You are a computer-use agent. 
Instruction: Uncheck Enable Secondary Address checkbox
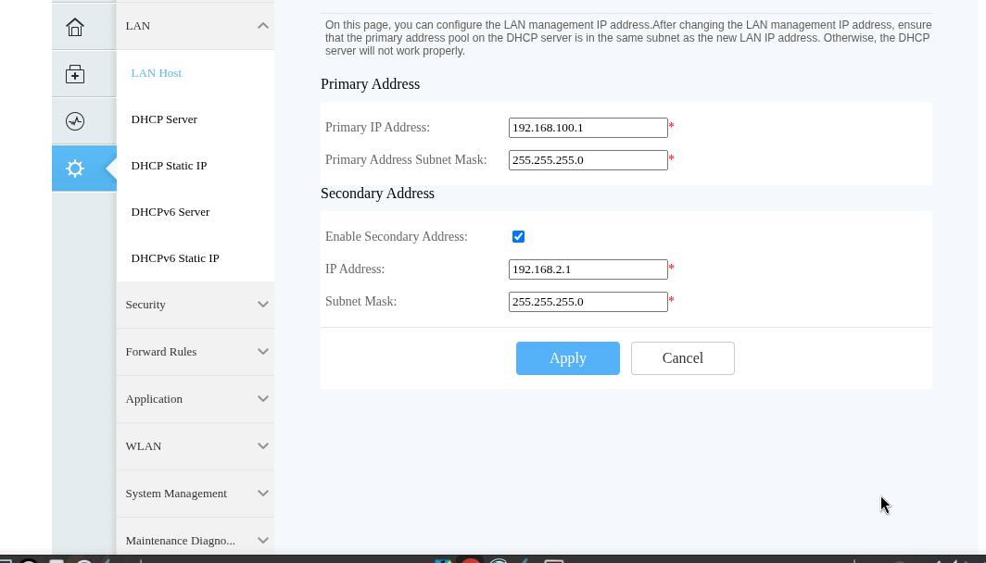[x=518, y=237]
